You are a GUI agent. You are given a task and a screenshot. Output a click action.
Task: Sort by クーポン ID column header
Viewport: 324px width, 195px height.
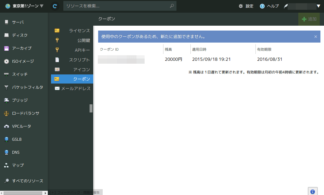click(109, 49)
